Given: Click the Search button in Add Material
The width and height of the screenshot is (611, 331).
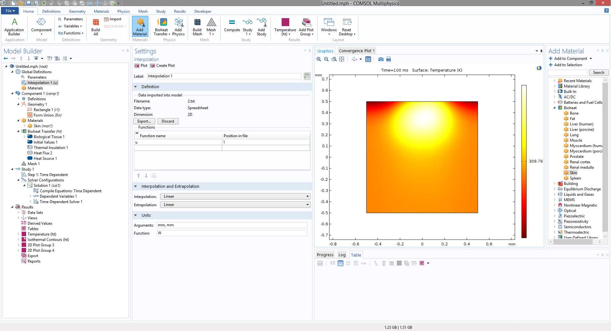Looking at the screenshot, I should [598, 73].
